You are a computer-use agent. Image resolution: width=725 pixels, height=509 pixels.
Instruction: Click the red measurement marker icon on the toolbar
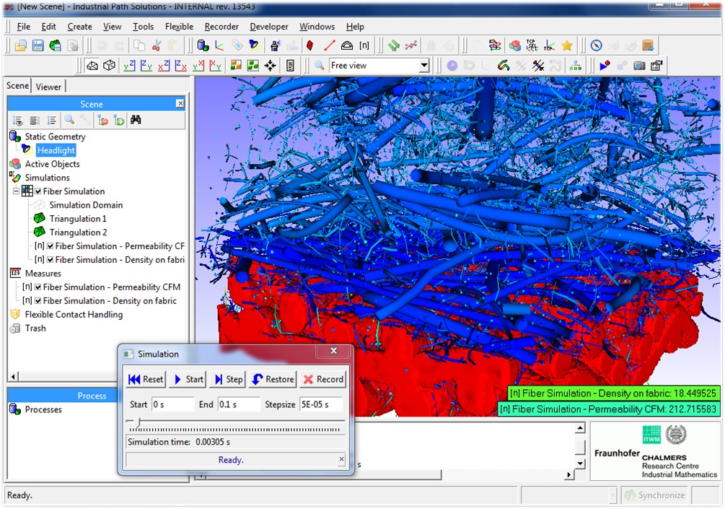(x=309, y=45)
